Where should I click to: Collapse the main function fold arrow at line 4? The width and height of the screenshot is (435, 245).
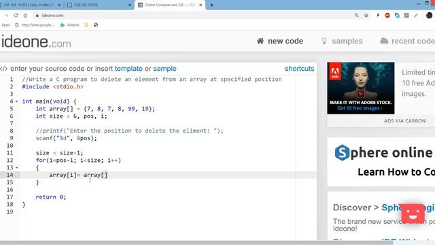click(x=16, y=101)
